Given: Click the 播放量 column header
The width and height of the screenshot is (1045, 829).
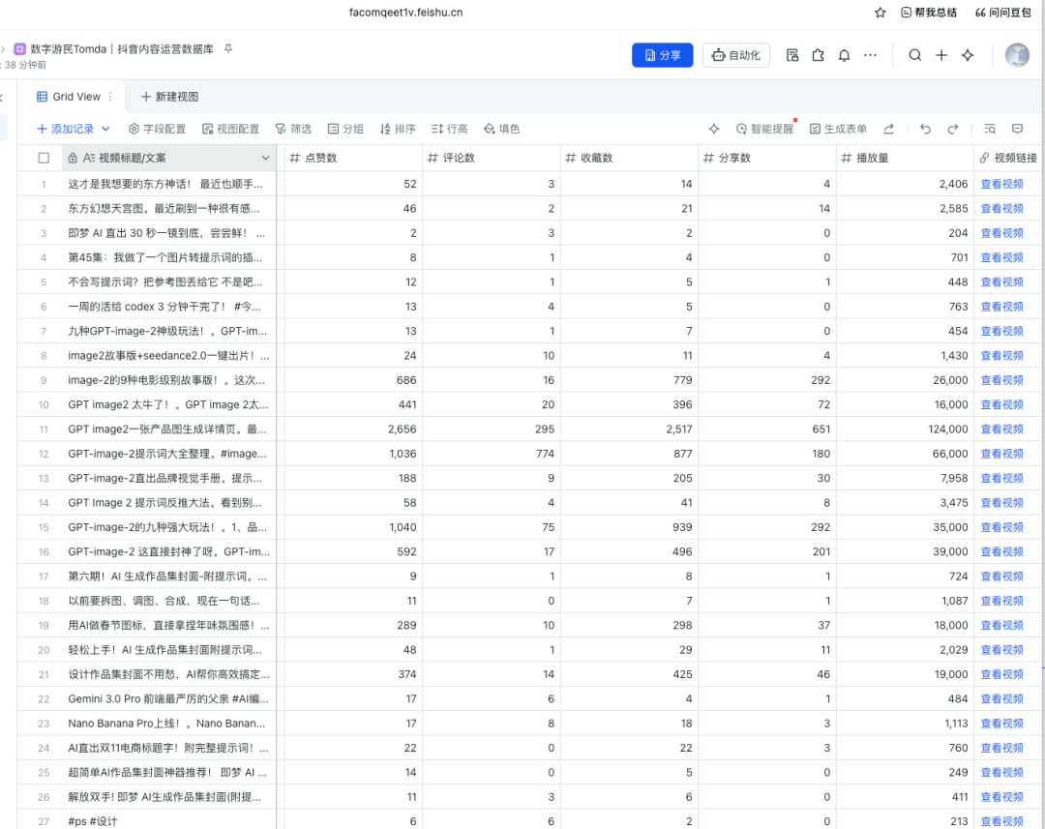Looking at the screenshot, I should 905,158.
